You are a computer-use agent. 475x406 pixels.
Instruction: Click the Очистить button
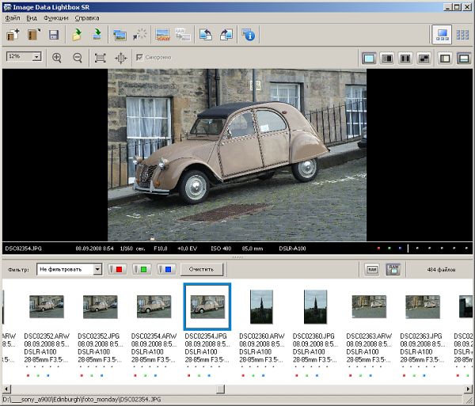pos(201,269)
